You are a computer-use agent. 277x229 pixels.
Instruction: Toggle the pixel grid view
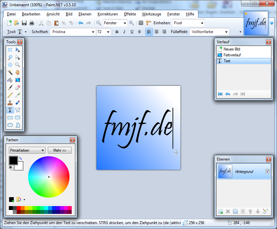(x=141, y=23)
